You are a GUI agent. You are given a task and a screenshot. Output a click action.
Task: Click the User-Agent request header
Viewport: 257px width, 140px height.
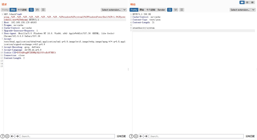[59, 35]
